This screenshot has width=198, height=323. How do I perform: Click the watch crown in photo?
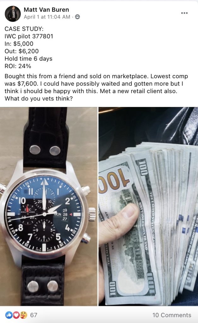click(92, 214)
